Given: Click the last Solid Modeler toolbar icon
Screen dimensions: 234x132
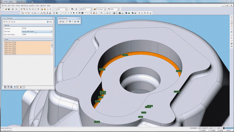Looking at the screenshot, I should click(78, 22).
